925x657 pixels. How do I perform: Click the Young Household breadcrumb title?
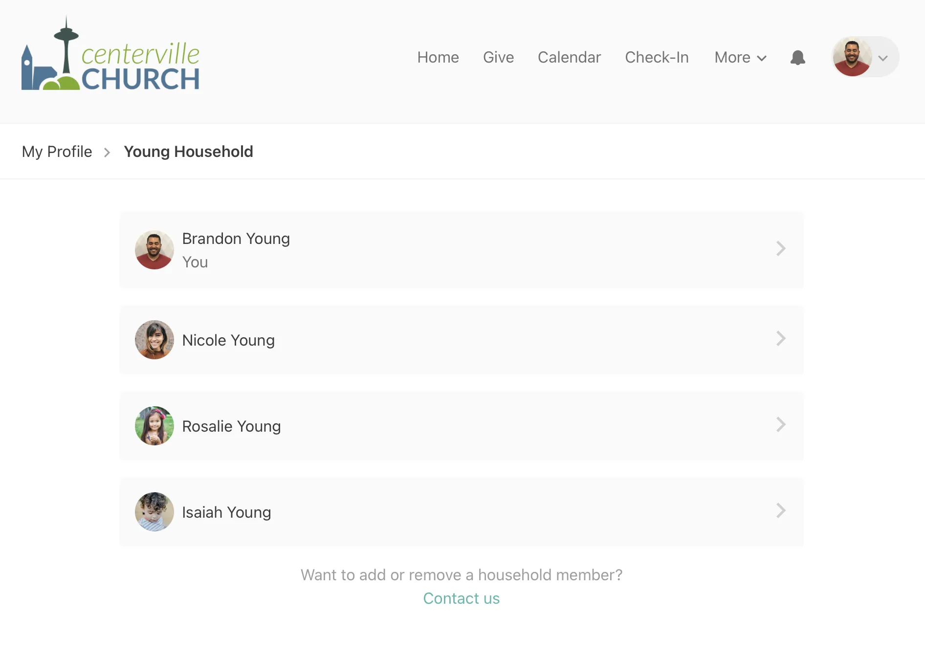click(188, 152)
